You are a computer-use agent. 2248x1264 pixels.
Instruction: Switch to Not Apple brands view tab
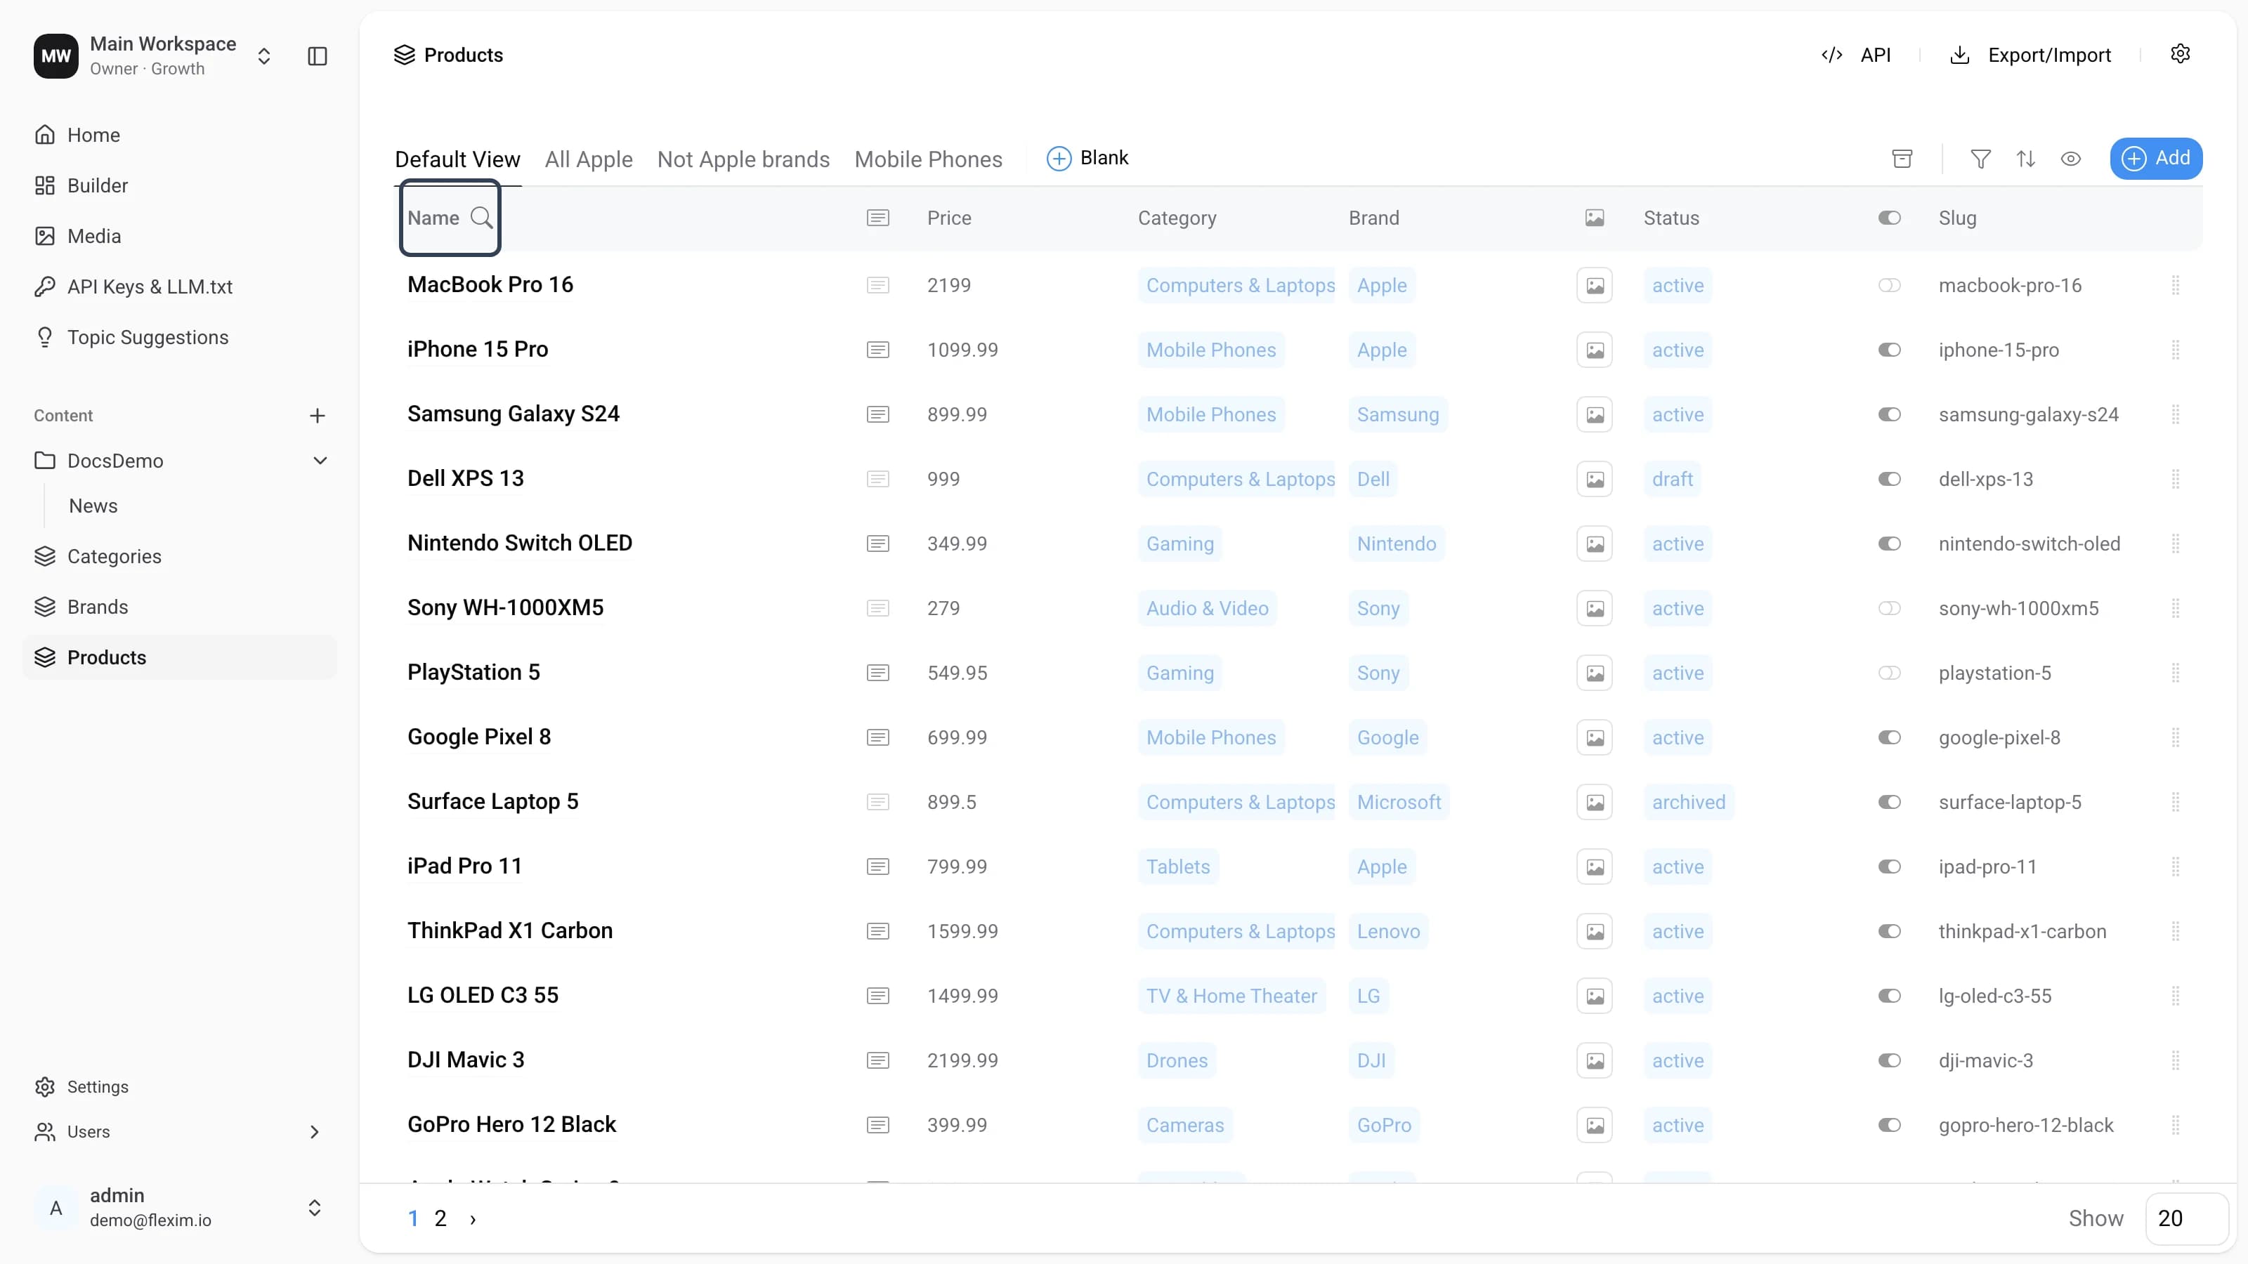743,159
